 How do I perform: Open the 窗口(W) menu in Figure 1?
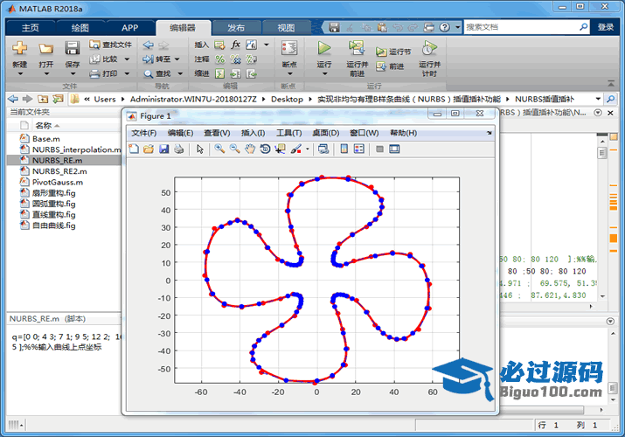[x=364, y=133]
